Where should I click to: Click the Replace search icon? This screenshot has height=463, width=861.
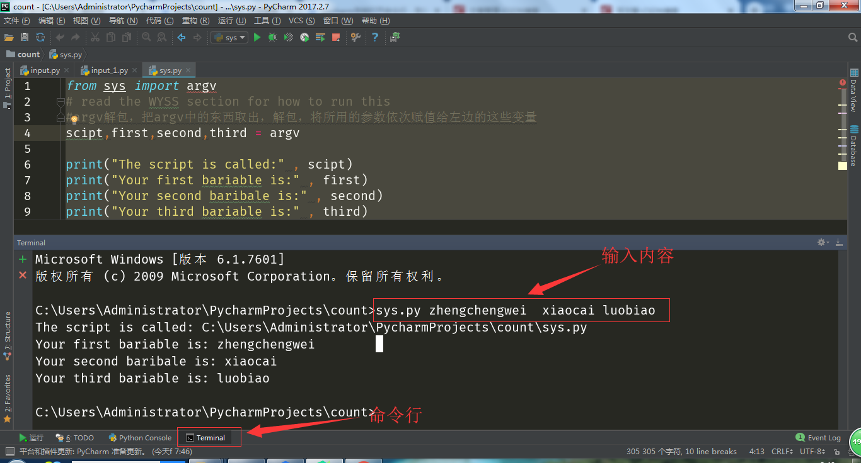pos(162,38)
